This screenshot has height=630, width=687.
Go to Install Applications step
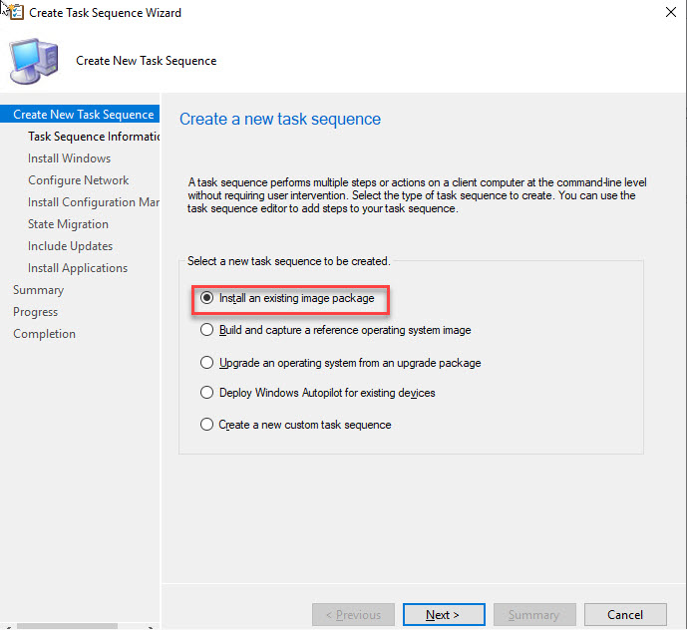[78, 268]
